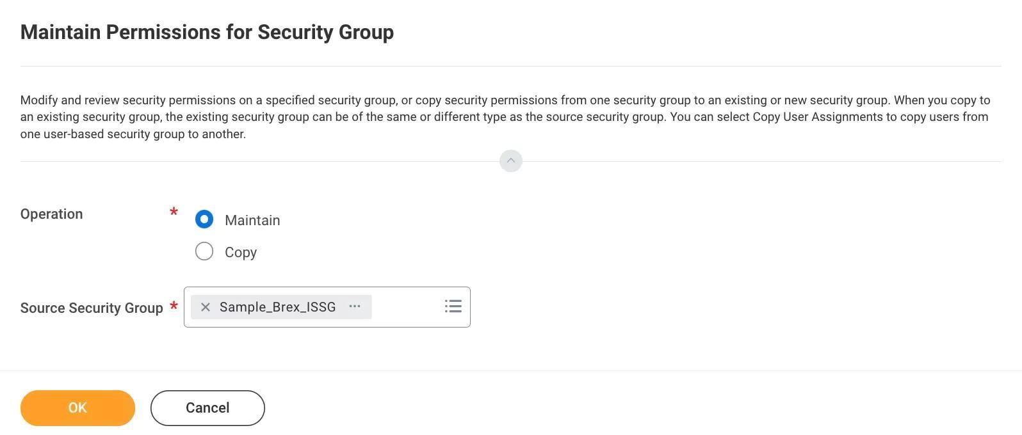The width and height of the screenshot is (1022, 435).
Task: Click the Maintain option label text
Action: click(x=252, y=220)
